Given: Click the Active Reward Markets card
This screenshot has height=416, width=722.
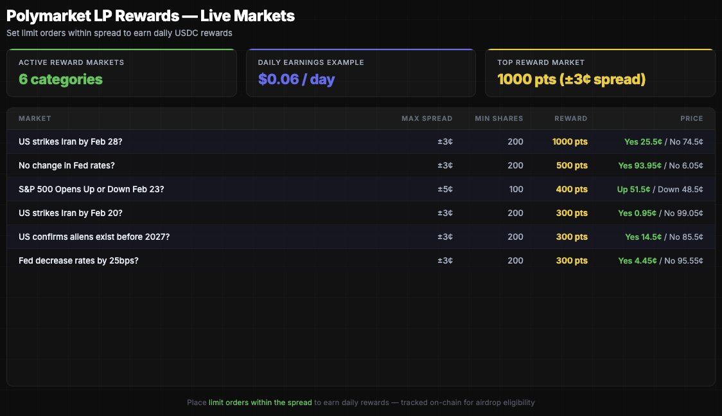Looking at the screenshot, I should pyautogui.click(x=121, y=73).
